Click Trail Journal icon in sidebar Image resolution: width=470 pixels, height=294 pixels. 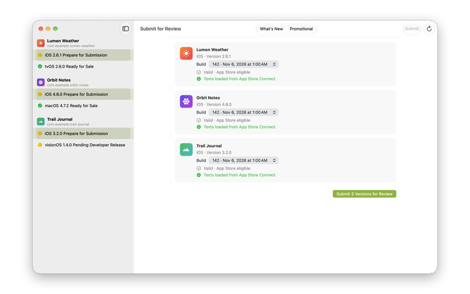[x=41, y=121]
